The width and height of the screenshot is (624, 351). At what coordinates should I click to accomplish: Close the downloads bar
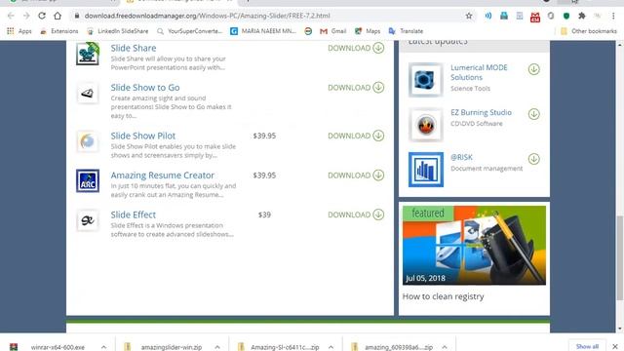(615, 347)
